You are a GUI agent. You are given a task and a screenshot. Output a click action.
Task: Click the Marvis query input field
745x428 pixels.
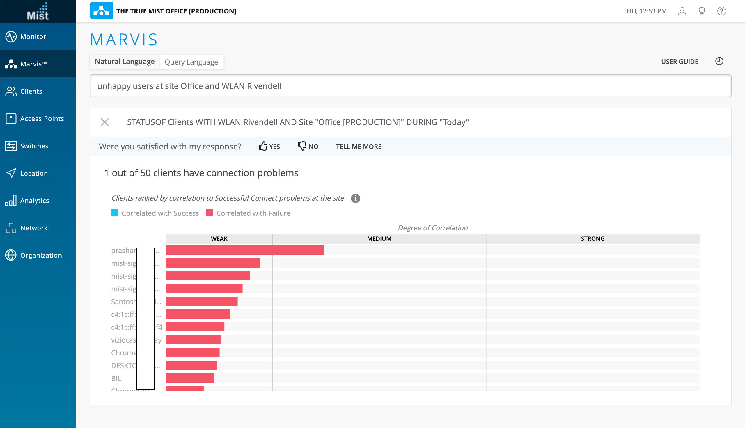tap(410, 86)
